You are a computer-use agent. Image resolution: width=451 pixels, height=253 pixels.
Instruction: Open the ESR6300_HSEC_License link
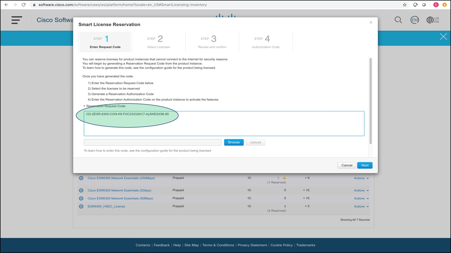pyautogui.click(x=106, y=207)
